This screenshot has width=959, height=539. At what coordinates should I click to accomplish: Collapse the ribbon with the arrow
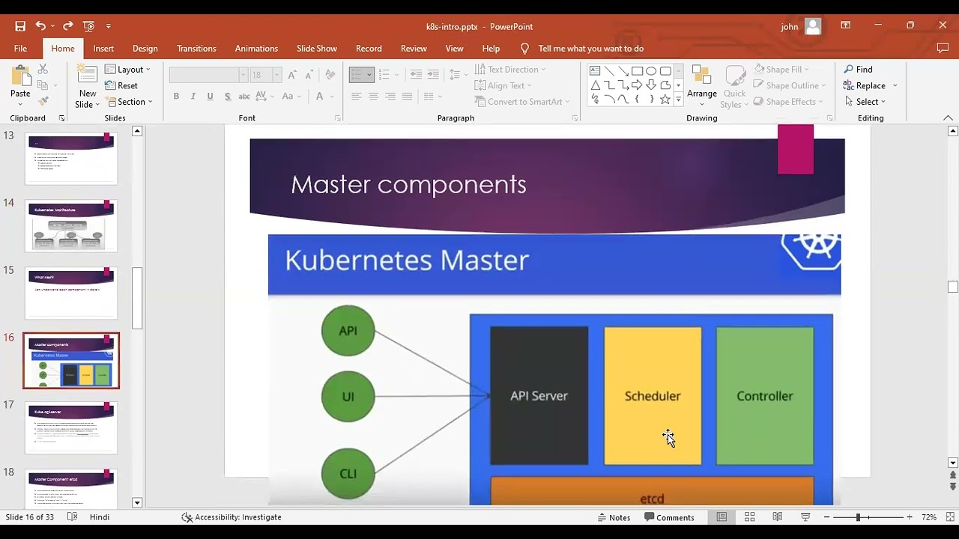point(948,118)
